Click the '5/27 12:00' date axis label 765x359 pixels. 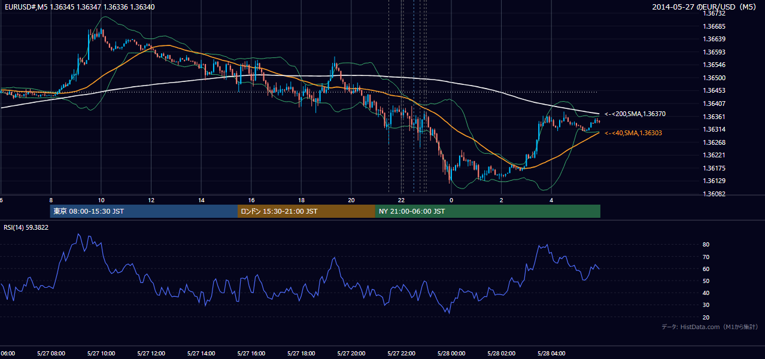(151, 354)
